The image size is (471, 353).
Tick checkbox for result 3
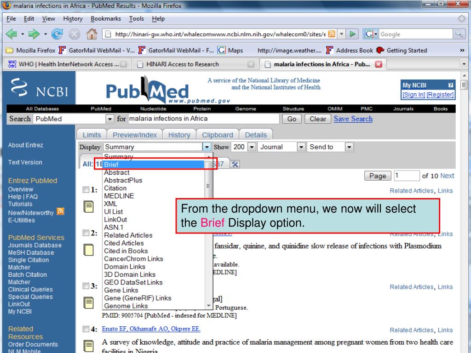pos(86,286)
